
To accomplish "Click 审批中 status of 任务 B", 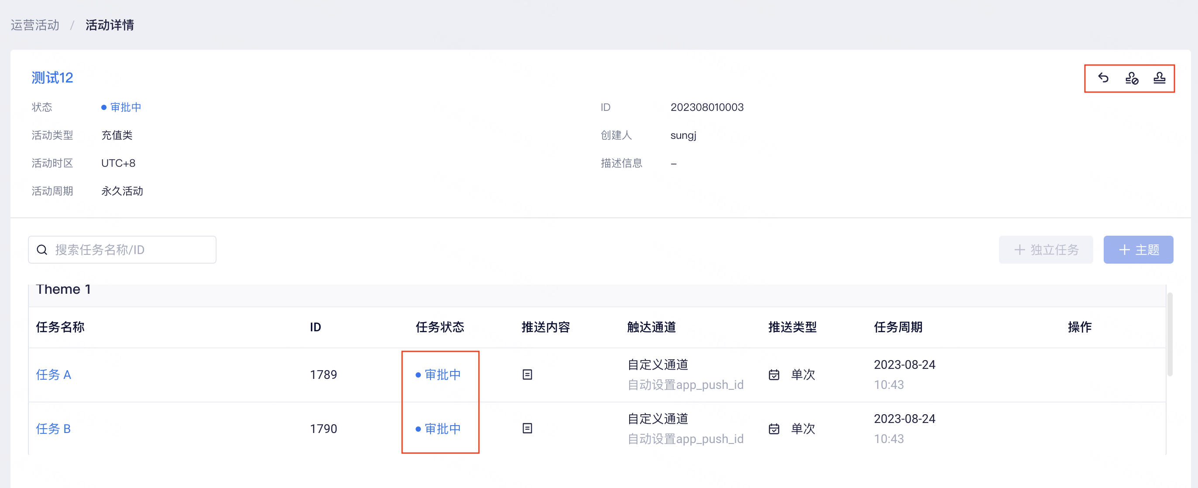I will pyautogui.click(x=438, y=429).
